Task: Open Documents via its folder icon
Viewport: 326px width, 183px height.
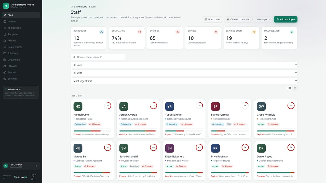Action: [5, 60]
